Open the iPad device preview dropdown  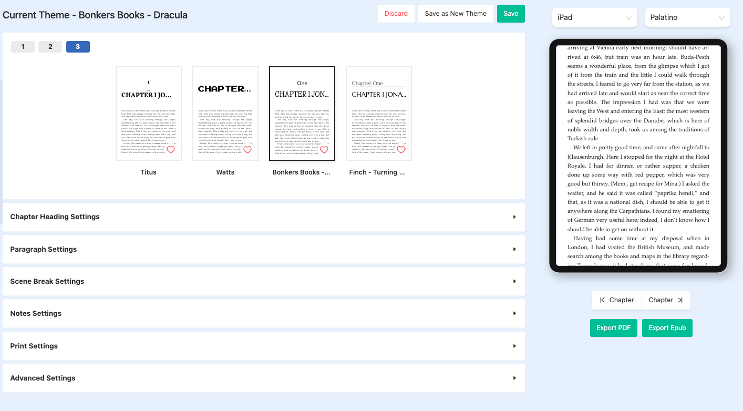(x=594, y=17)
